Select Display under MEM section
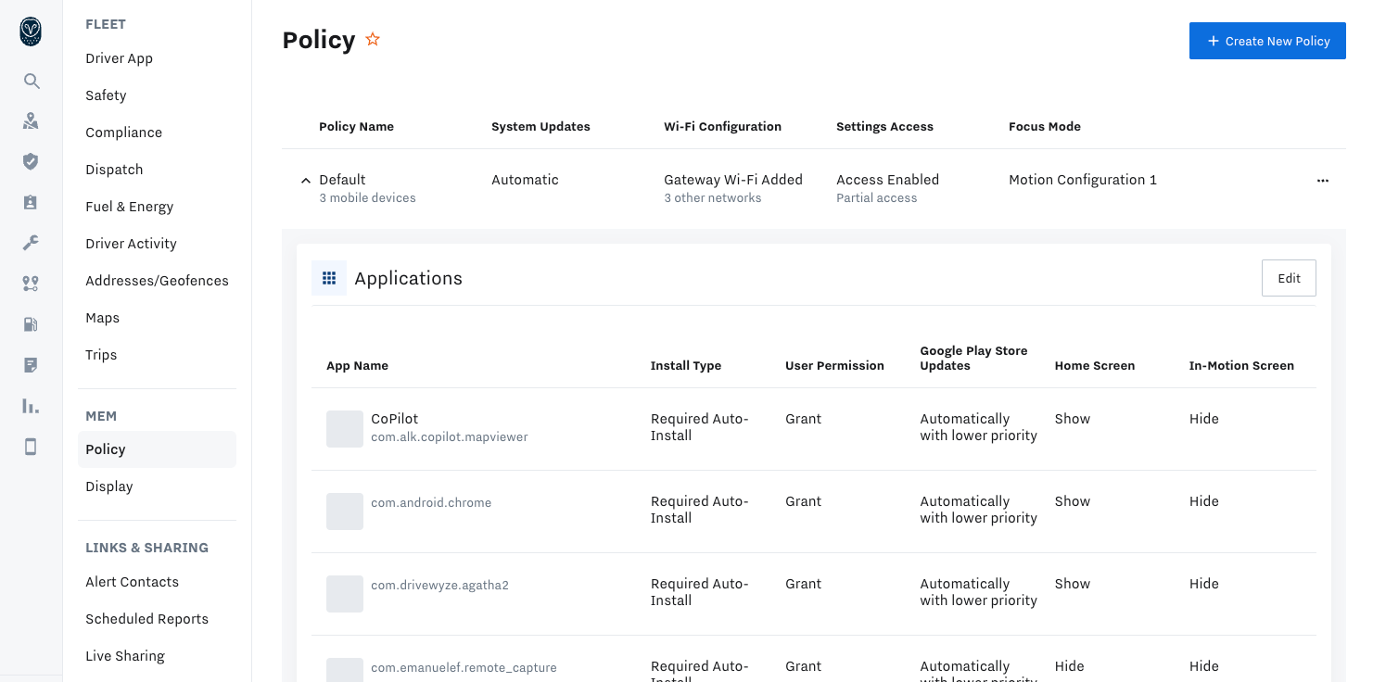Image resolution: width=1373 pixels, height=682 pixels. tap(108, 486)
